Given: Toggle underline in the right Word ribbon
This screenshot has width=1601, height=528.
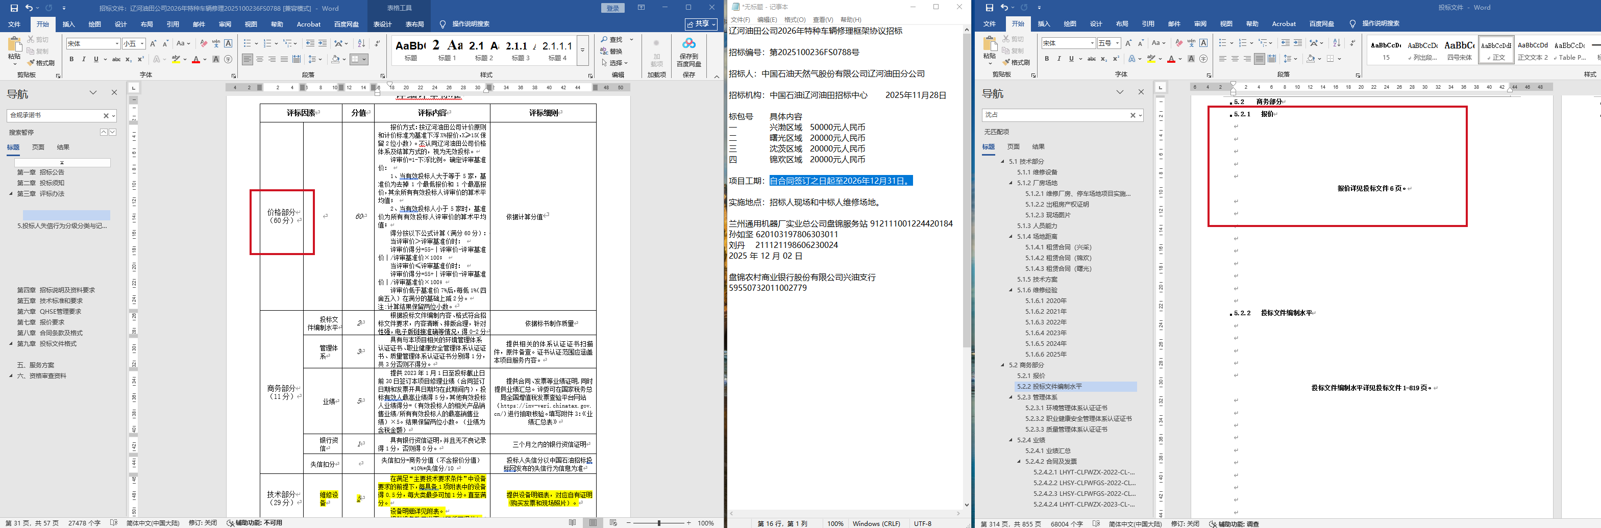Looking at the screenshot, I should click(x=1071, y=59).
